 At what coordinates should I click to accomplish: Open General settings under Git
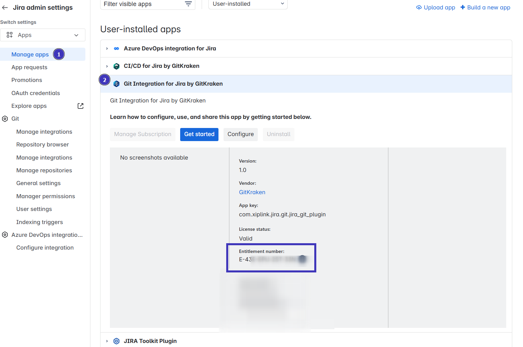coord(38,183)
